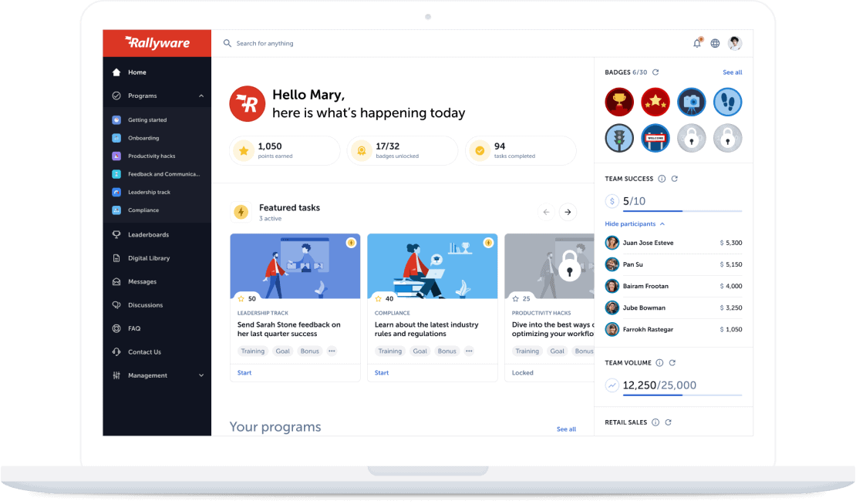
Task: Show next featured tasks
Action: pos(568,212)
